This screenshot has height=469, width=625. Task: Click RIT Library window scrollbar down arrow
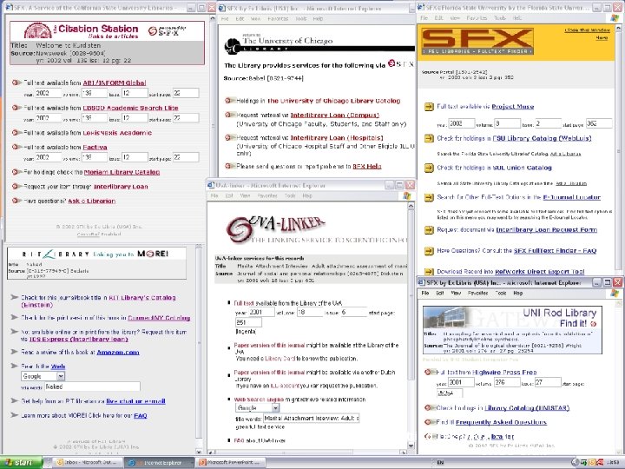click(199, 450)
